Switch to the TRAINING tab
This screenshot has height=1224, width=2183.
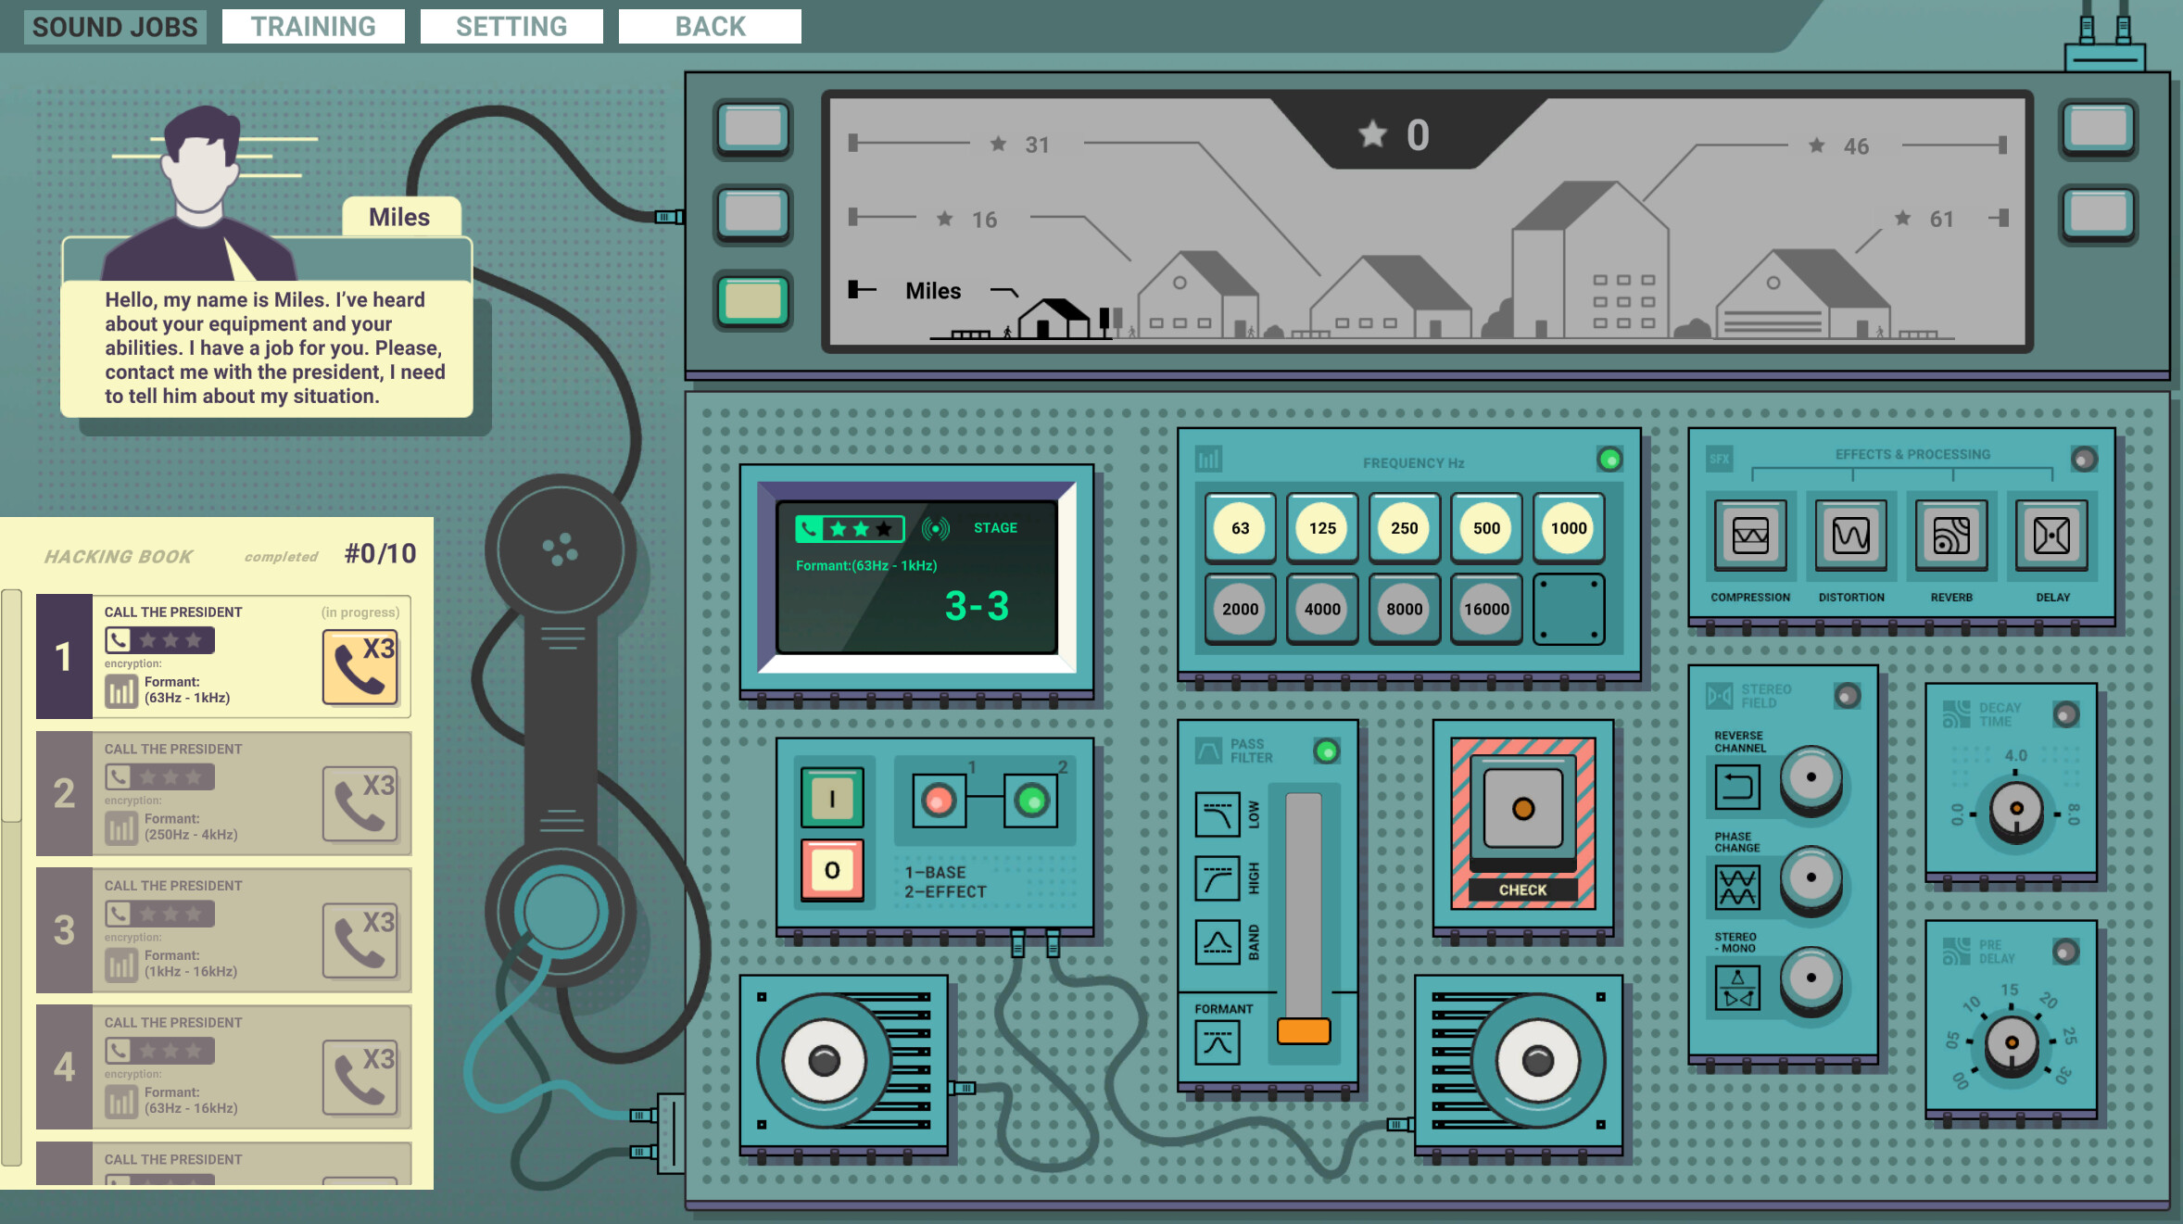[x=313, y=26]
